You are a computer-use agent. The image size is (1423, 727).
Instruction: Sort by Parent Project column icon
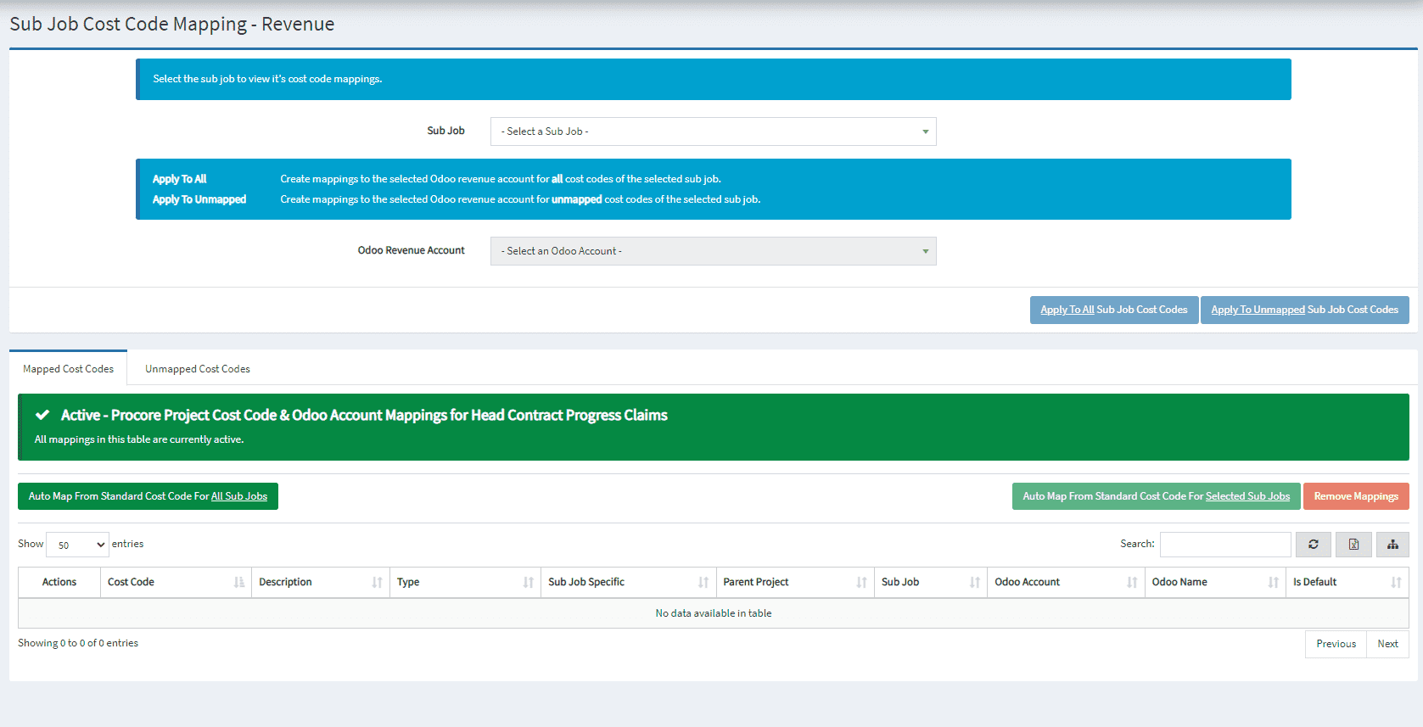[861, 582]
